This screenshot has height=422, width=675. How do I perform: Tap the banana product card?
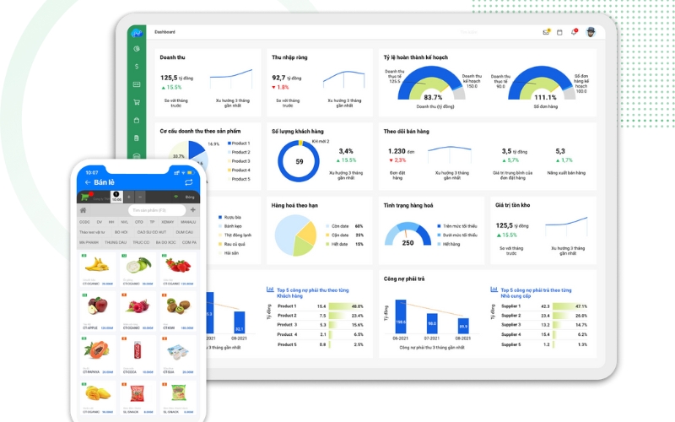click(x=98, y=269)
